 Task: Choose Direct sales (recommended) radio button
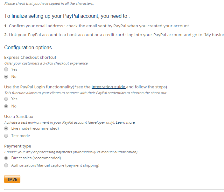[6, 158]
